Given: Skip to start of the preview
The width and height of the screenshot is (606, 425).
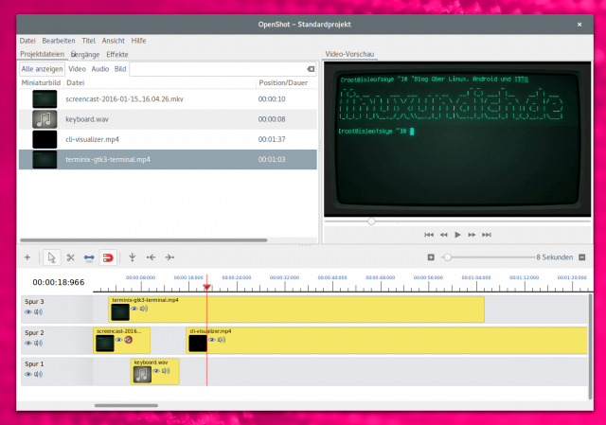Looking at the screenshot, I should (x=429, y=235).
